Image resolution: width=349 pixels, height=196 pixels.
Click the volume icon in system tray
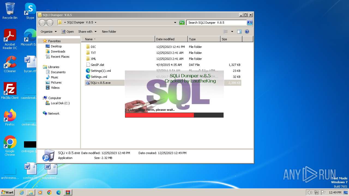pos(310,192)
